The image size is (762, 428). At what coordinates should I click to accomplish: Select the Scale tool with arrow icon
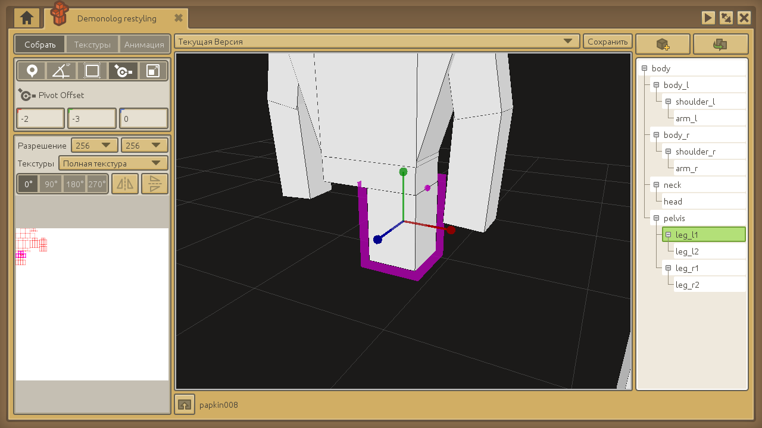coord(153,71)
